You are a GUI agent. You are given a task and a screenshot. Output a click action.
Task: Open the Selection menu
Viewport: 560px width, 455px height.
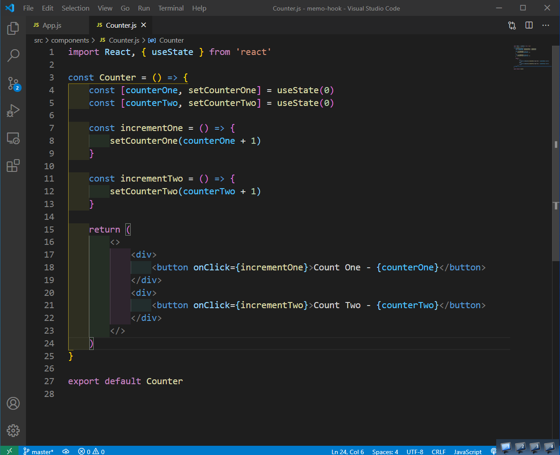pos(75,8)
